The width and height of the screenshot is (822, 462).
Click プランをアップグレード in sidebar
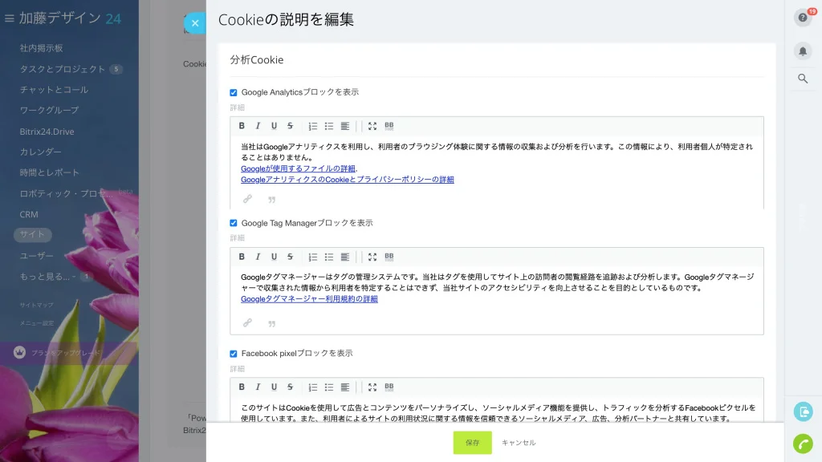click(x=66, y=353)
